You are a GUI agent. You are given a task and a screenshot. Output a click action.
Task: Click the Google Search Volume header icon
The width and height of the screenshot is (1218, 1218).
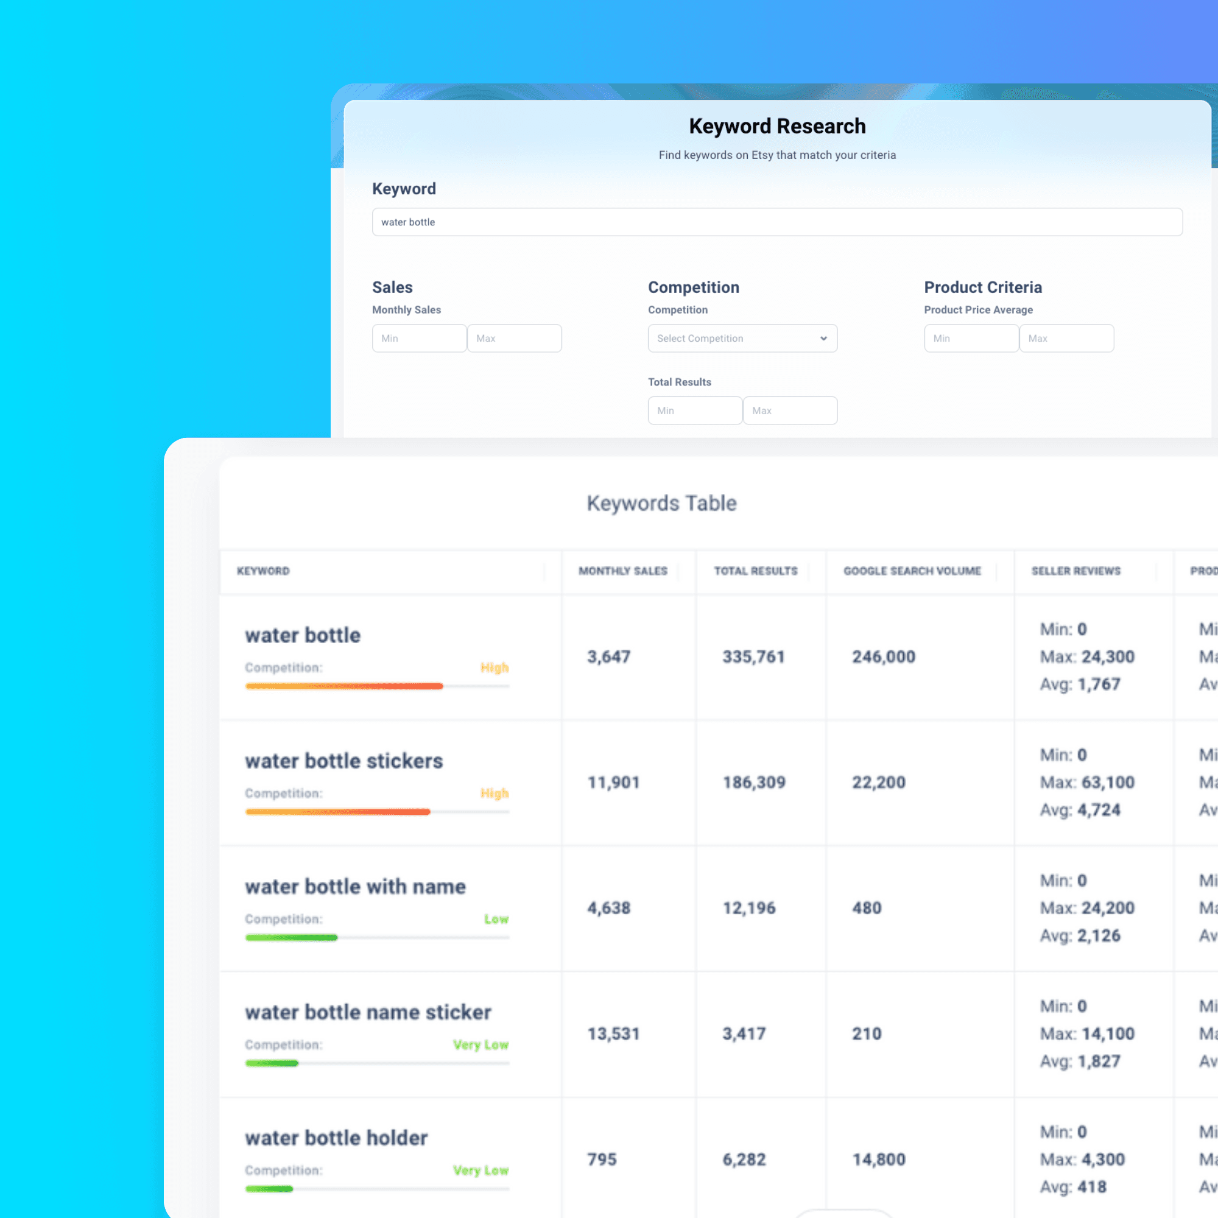pyautogui.click(x=912, y=570)
